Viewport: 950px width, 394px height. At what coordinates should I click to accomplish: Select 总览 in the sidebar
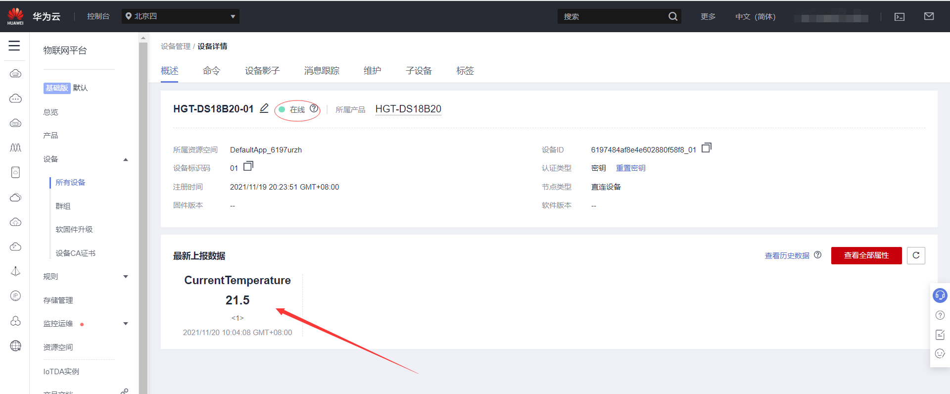pyautogui.click(x=50, y=112)
